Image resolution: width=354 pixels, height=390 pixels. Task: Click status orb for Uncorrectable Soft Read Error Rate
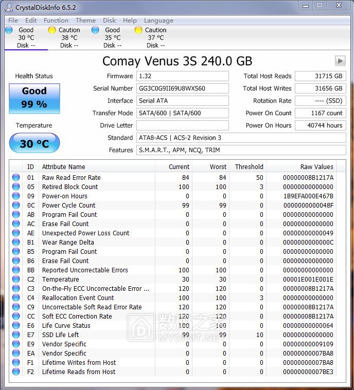point(16,307)
